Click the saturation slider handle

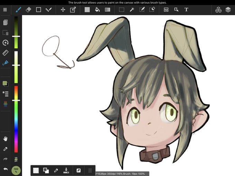coord(16,65)
